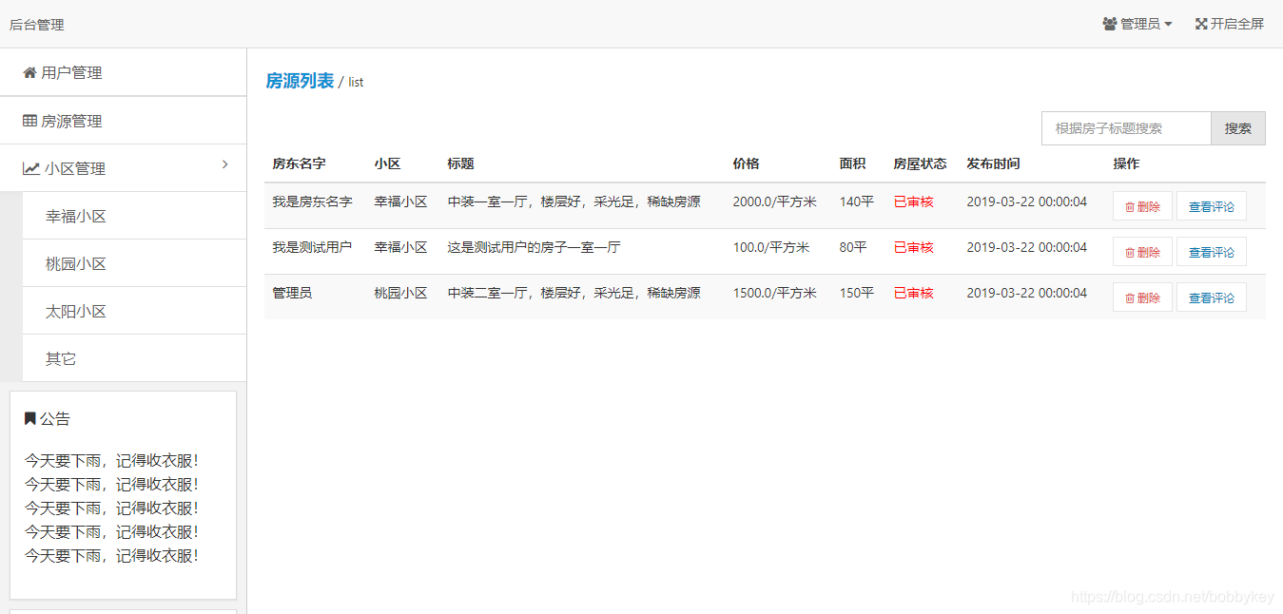This screenshot has width=1283, height=614.
Task: Select 幸福小区 in the sidebar submenu
Action: [134, 216]
